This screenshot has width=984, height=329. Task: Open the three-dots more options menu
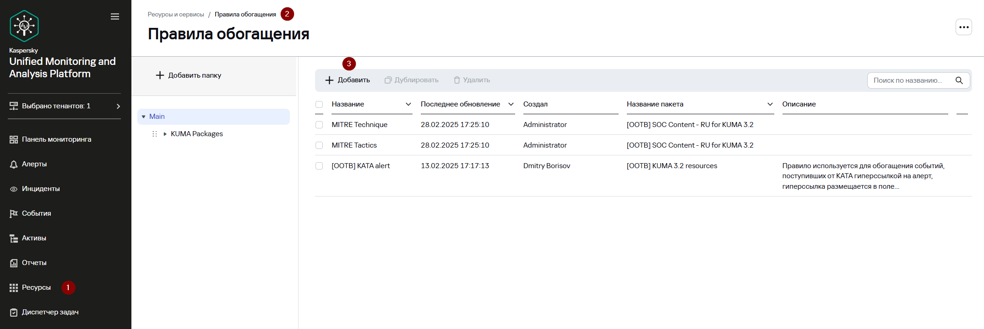[964, 27]
